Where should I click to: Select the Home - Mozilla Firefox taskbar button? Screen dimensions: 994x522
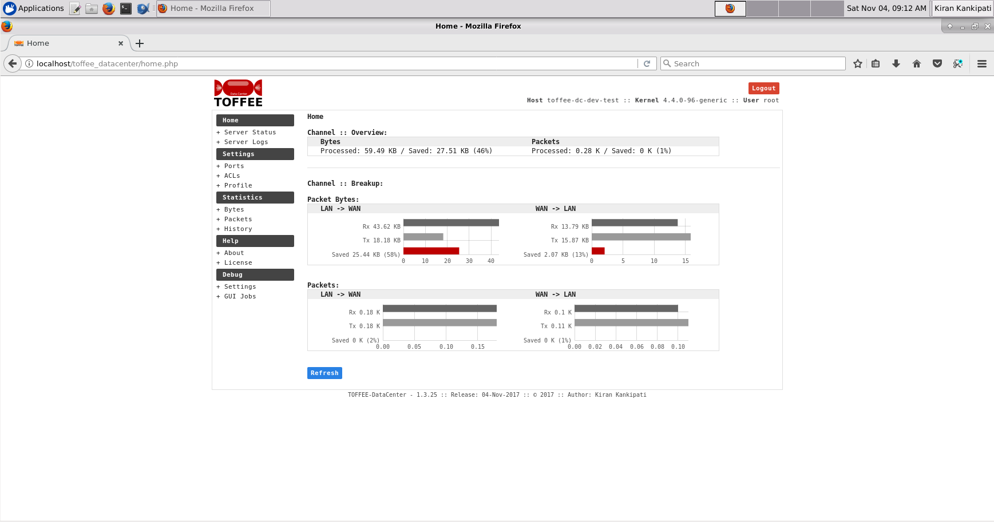(213, 9)
